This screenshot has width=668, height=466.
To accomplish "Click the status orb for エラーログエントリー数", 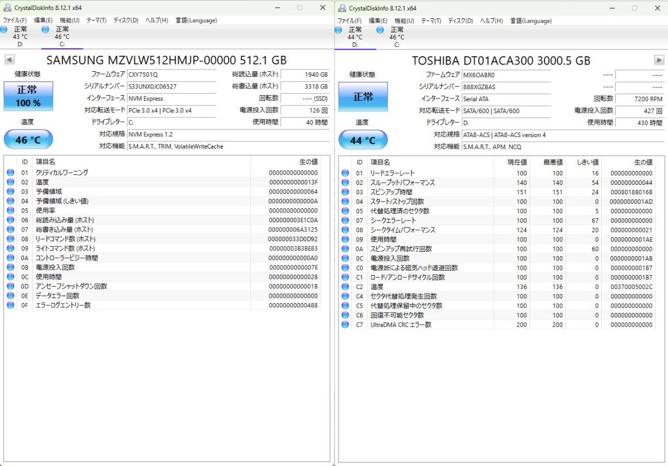I will 10,305.
